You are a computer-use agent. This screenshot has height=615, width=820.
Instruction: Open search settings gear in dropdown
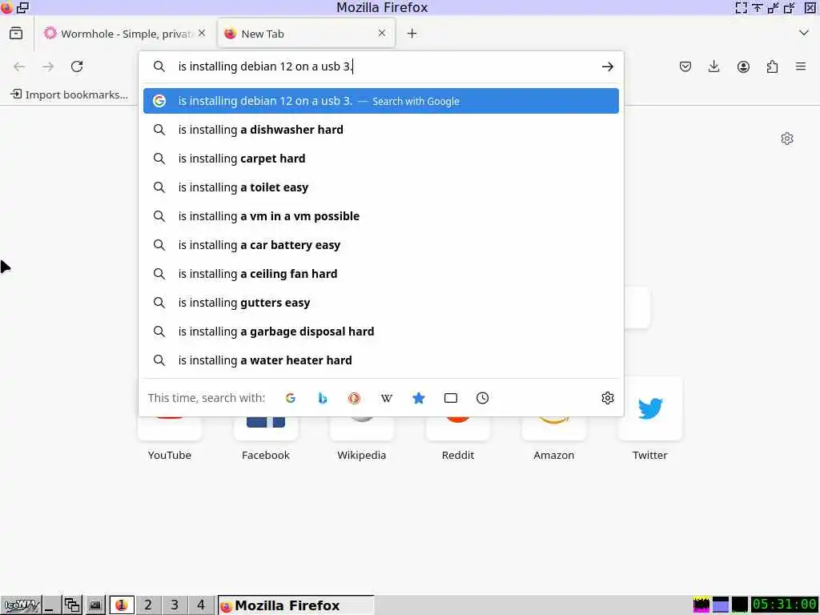click(607, 398)
